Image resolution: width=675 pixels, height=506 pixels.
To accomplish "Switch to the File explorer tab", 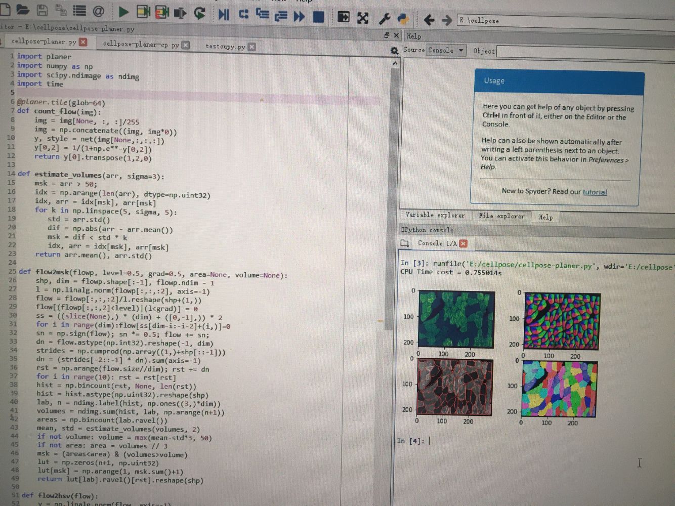I will click(501, 216).
